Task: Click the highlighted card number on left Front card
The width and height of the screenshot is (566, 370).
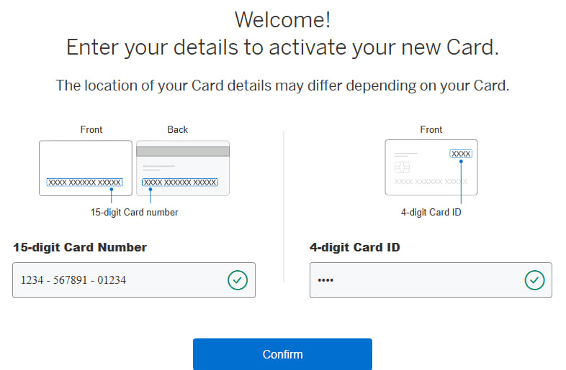Action: tap(84, 182)
